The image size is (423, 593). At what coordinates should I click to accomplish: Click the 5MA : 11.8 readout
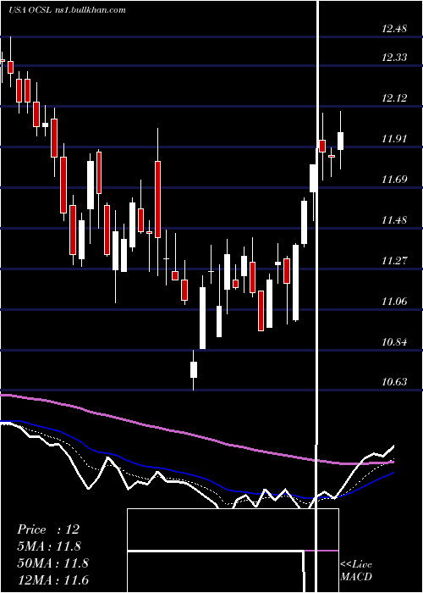(49, 546)
